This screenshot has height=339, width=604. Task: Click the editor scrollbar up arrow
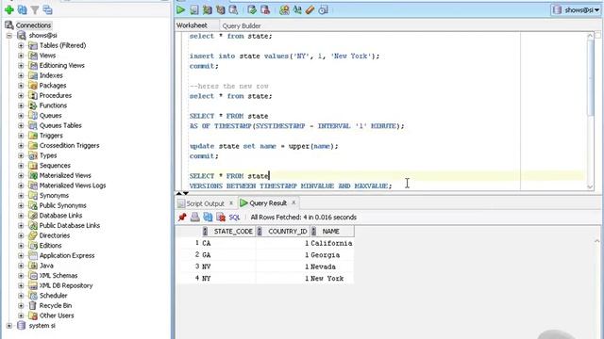coord(590,36)
